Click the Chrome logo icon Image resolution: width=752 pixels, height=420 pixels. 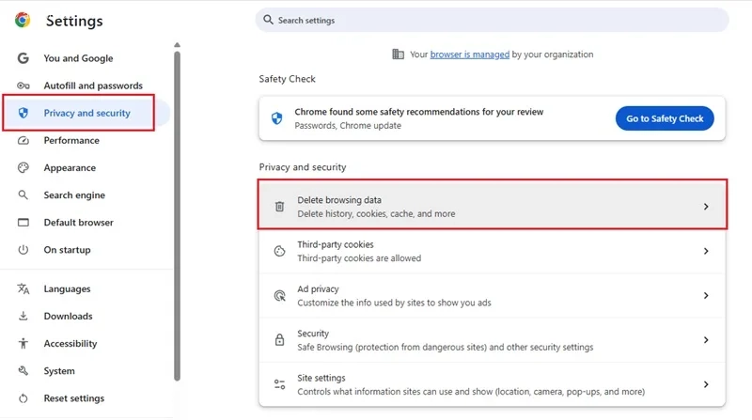(x=22, y=20)
